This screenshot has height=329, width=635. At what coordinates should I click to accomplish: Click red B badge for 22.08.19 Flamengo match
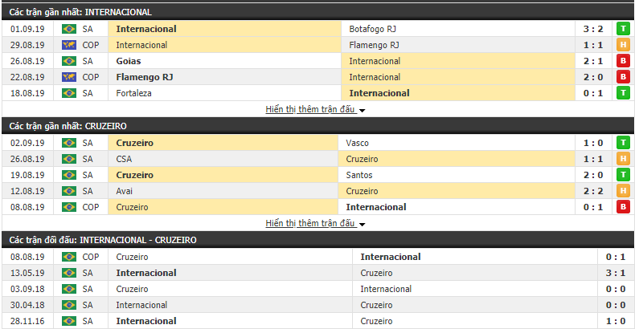[x=623, y=77]
